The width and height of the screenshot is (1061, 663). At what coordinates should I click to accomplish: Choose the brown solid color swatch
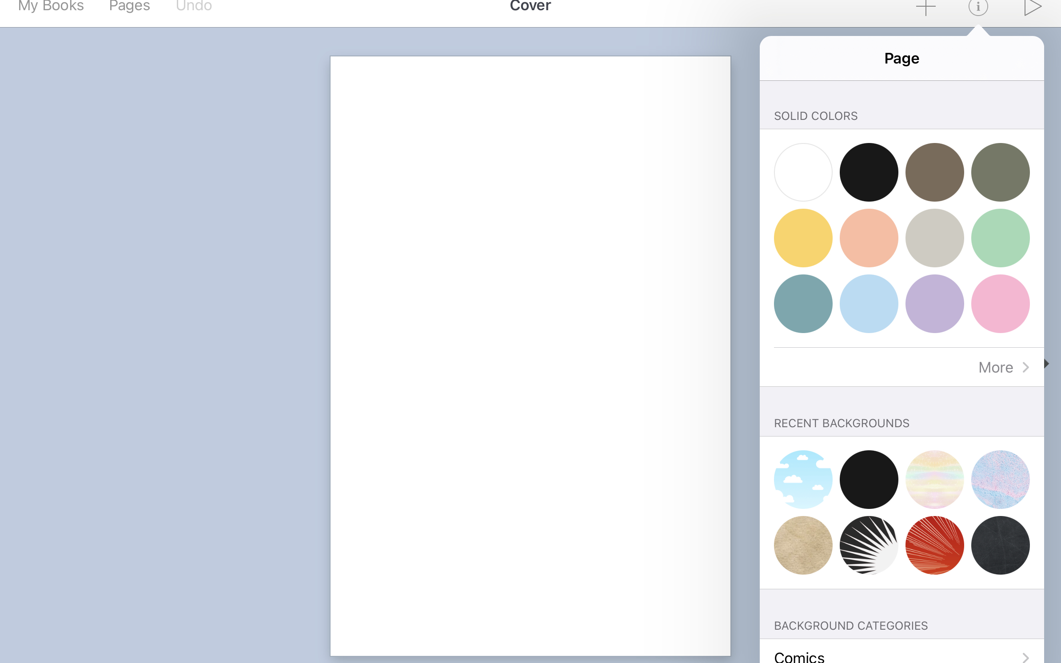[934, 172]
